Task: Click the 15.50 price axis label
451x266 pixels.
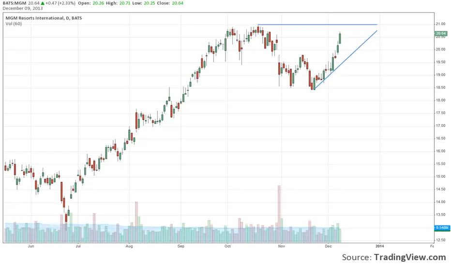Action: point(440,163)
